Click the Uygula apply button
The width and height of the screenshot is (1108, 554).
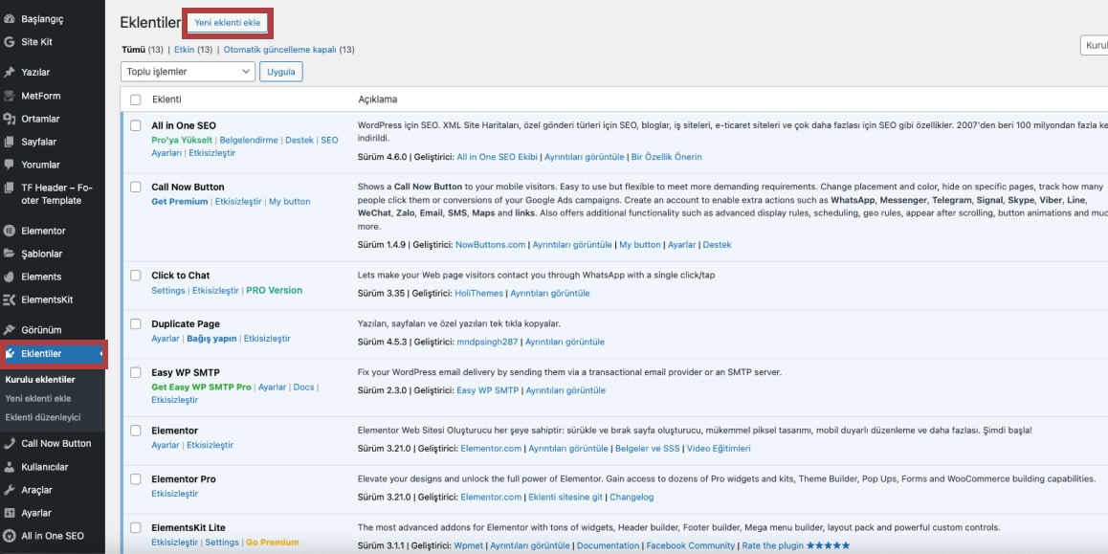pyautogui.click(x=281, y=72)
